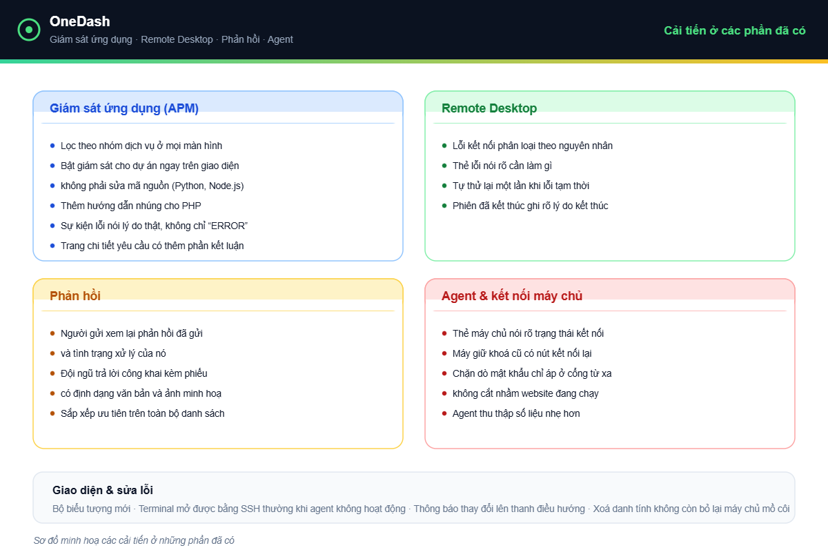Select 'Lọc theo nhóm dịch vụ ở mọi màn hình'
This screenshot has height=559, width=828.
pyautogui.click(x=141, y=146)
